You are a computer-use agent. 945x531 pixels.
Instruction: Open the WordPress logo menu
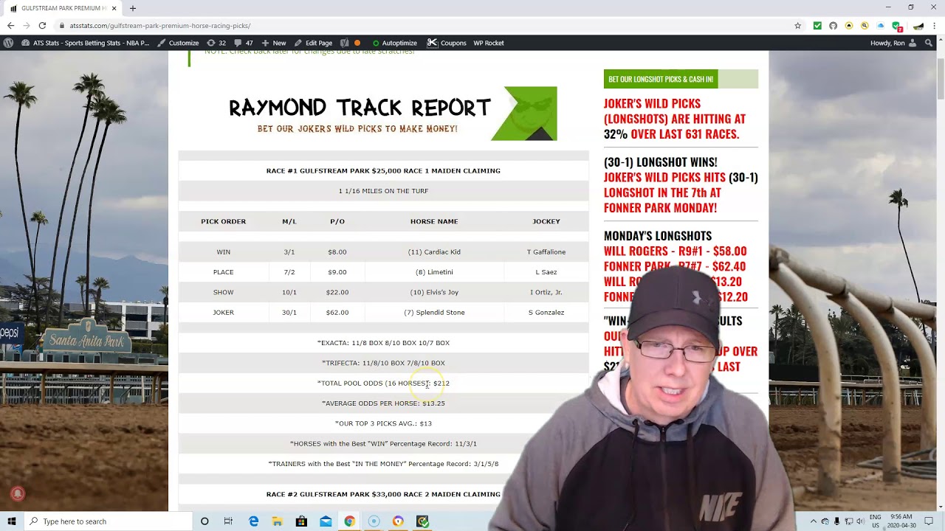click(x=8, y=43)
